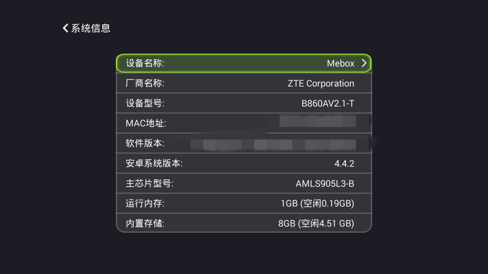Click the 8GB (空闲4.51 GB) storage value
The height and width of the screenshot is (274, 488).
tap(316, 224)
